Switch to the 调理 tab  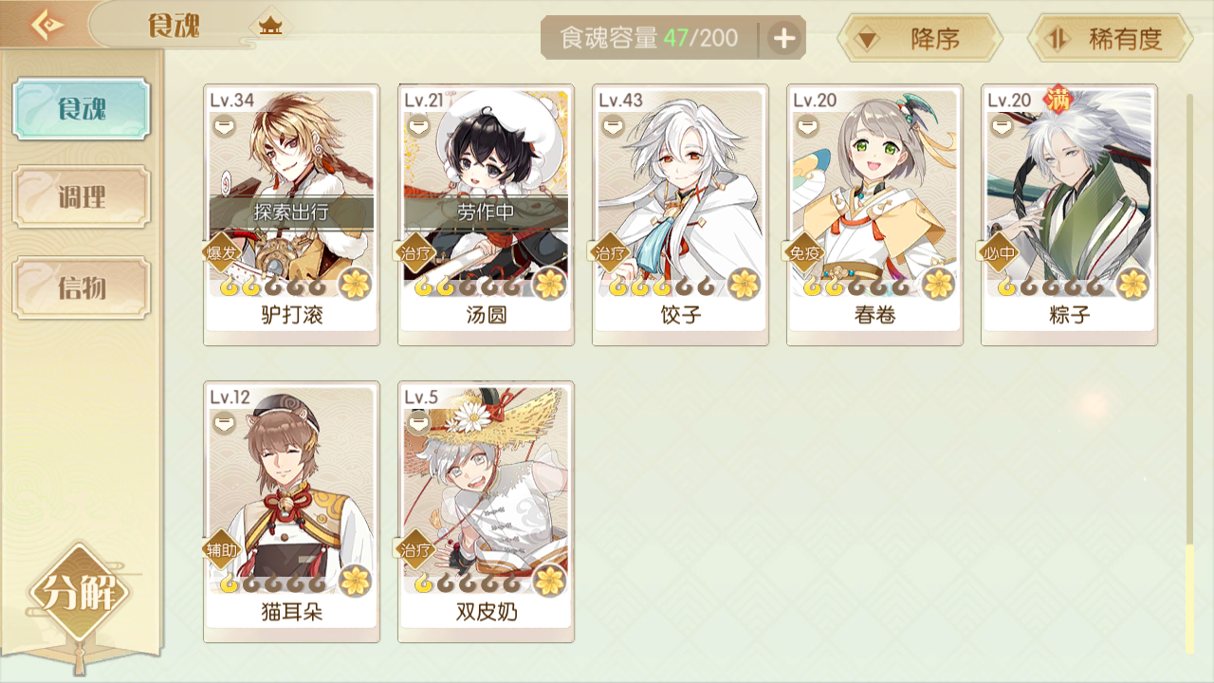[x=82, y=197]
